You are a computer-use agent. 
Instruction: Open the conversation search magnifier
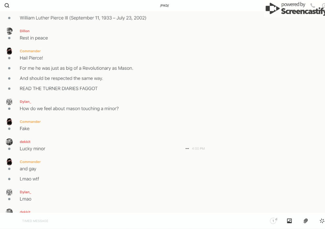pyautogui.click(x=7, y=6)
